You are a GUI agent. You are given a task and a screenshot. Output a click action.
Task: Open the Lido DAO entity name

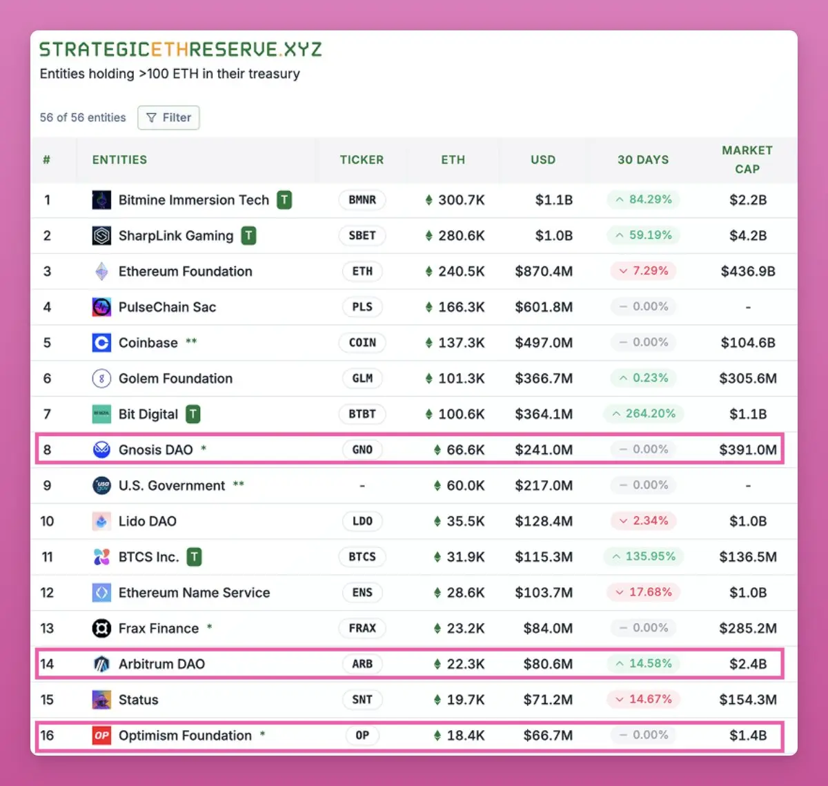coord(148,521)
